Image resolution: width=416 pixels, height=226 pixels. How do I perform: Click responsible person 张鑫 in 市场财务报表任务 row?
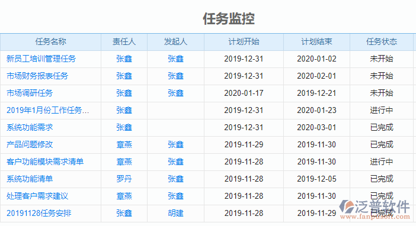tap(124, 76)
